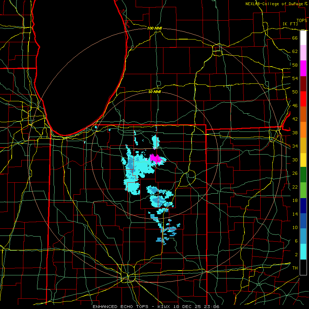The width and height of the screenshot is (309, 309).
Task: Click the dark green legend color swatch
Action: [303, 175]
